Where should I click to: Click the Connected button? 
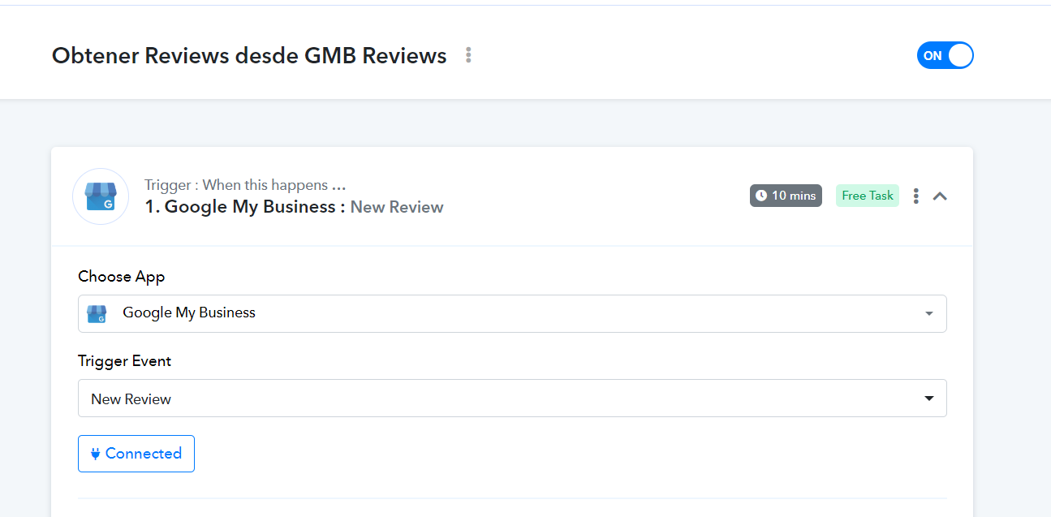(x=136, y=454)
